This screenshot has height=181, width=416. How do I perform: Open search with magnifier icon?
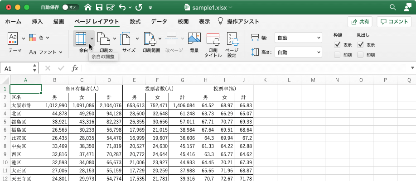[392, 7]
